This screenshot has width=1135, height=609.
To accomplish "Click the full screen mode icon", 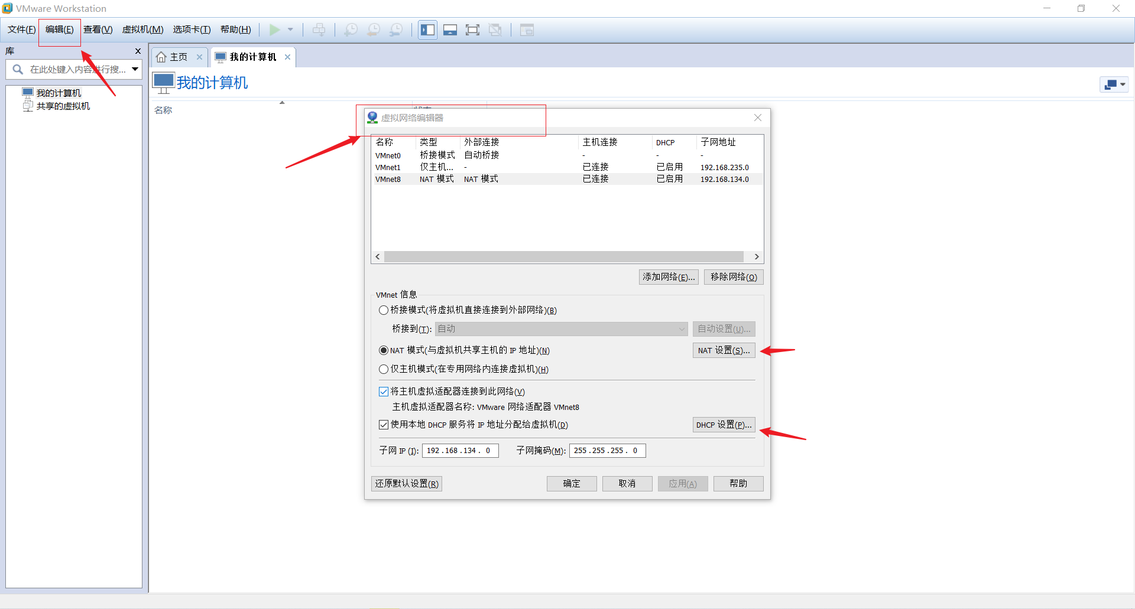I will [472, 30].
